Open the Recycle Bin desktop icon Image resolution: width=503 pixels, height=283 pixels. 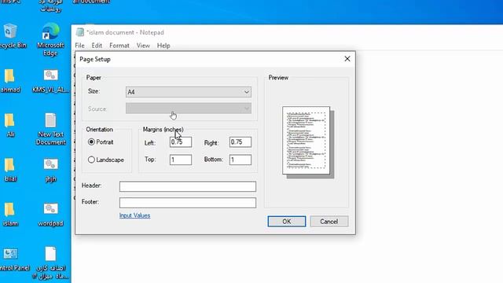[x=10, y=36]
